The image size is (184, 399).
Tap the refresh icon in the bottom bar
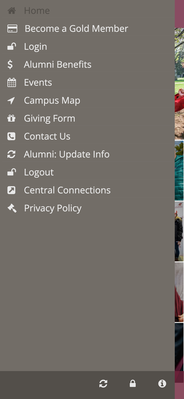click(x=103, y=383)
